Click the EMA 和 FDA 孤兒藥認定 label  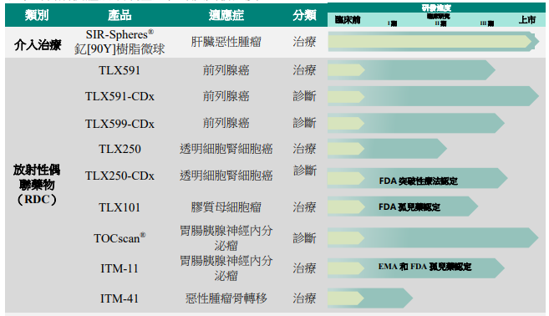click(x=424, y=267)
